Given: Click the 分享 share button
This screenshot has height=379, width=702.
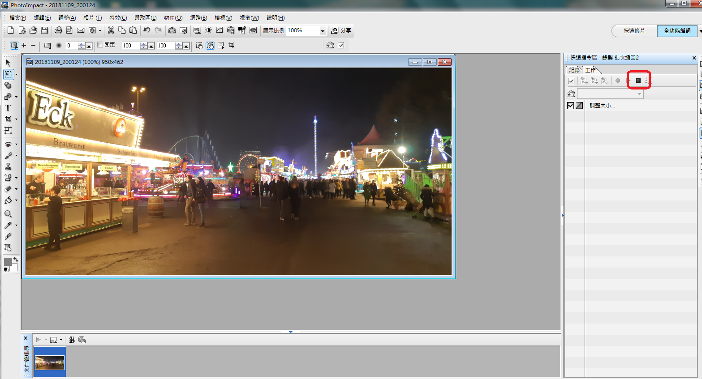Looking at the screenshot, I should (341, 30).
